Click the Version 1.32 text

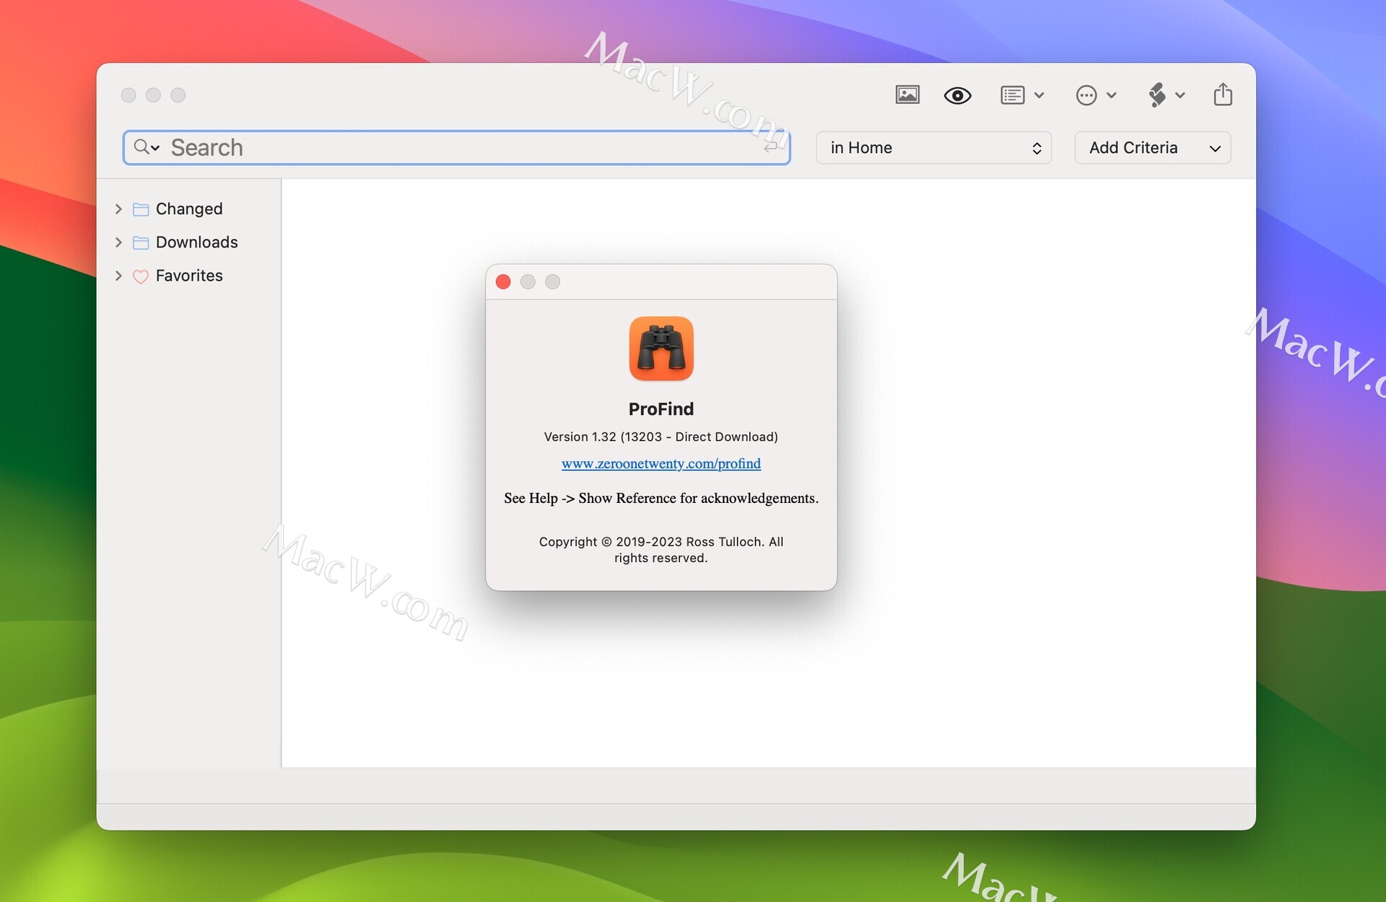661,437
